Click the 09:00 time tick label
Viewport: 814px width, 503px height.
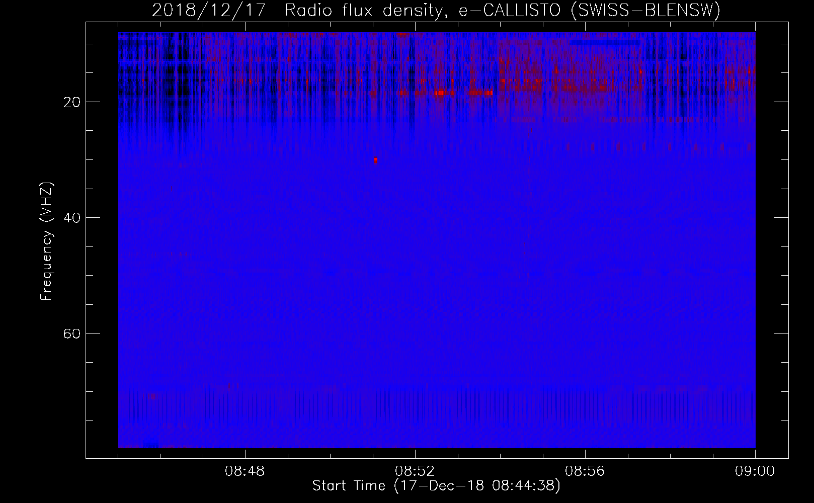(x=755, y=471)
